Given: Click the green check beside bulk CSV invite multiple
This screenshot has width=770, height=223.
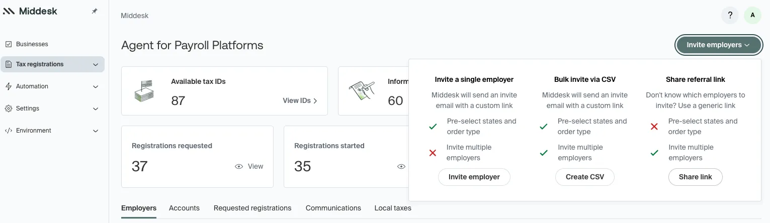Looking at the screenshot, I should click(x=543, y=153).
